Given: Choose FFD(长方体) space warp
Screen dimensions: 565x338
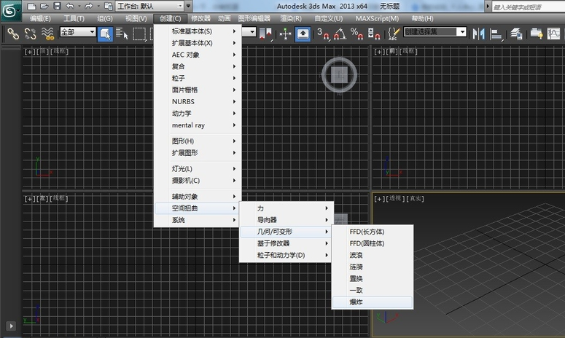Looking at the screenshot, I should (373, 232).
